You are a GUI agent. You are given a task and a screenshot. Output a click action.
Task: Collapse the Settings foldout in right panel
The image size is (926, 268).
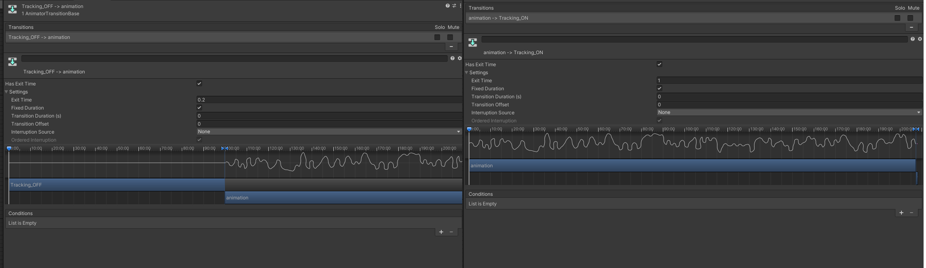pyautogui.click(x=467, y=73)
